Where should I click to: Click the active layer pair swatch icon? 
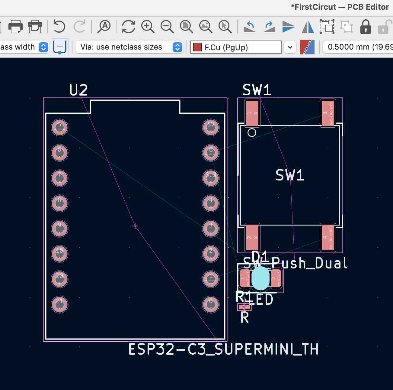(307, 47)
